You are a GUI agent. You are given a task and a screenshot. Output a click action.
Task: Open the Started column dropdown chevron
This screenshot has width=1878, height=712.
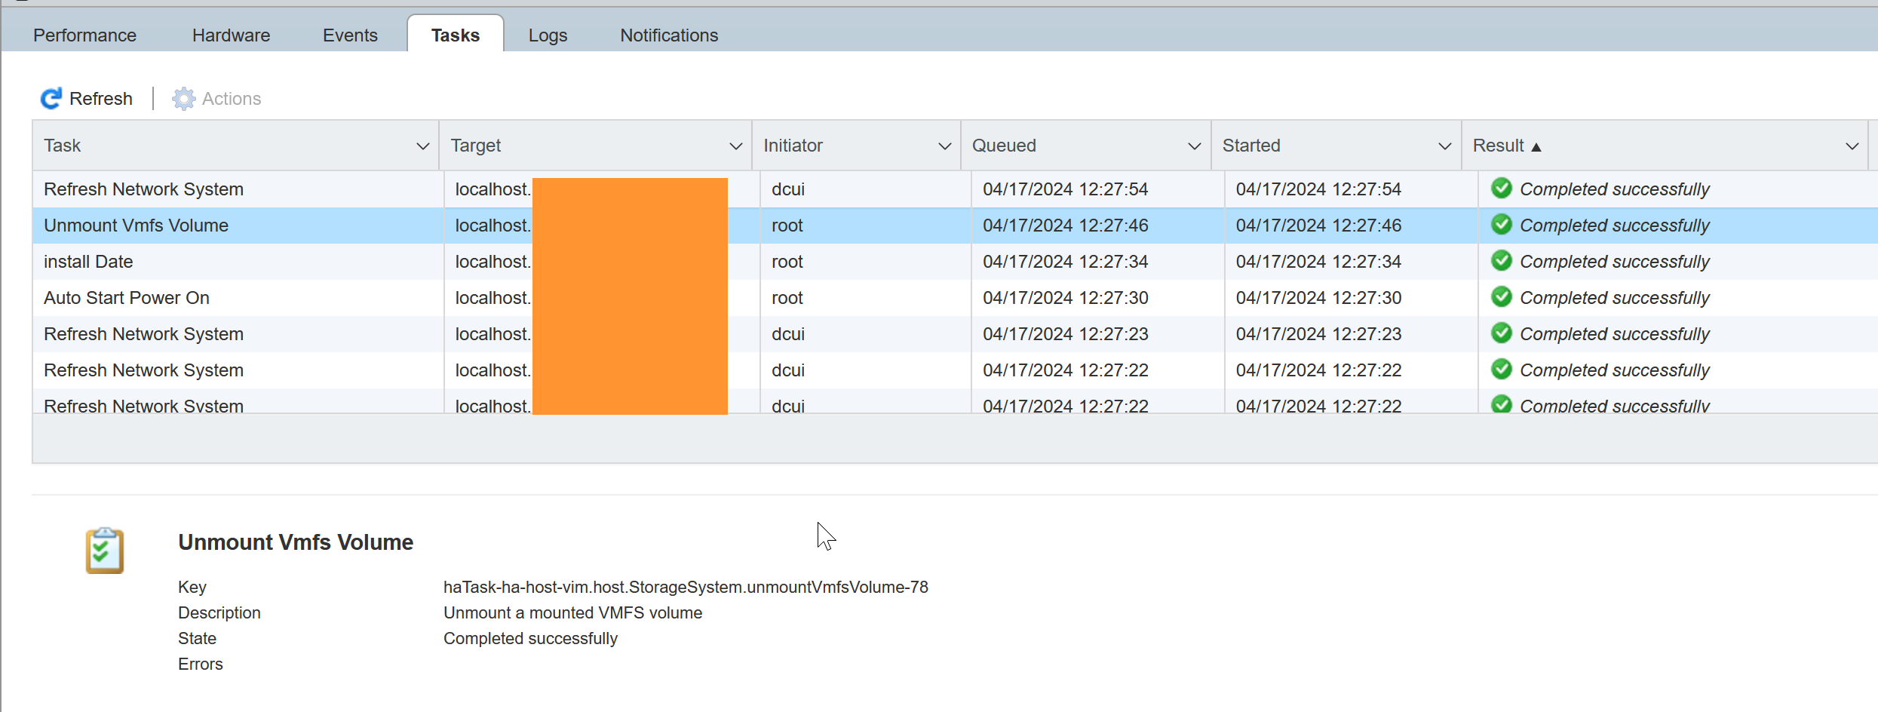click(x=1445, y=146)
